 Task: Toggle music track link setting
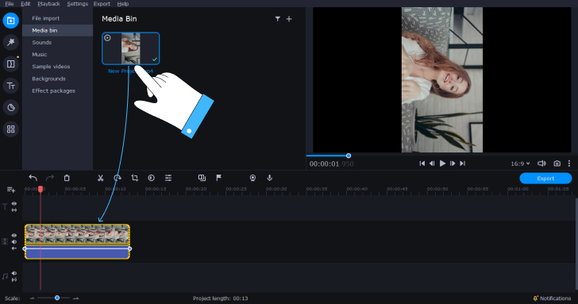[14, 279]
